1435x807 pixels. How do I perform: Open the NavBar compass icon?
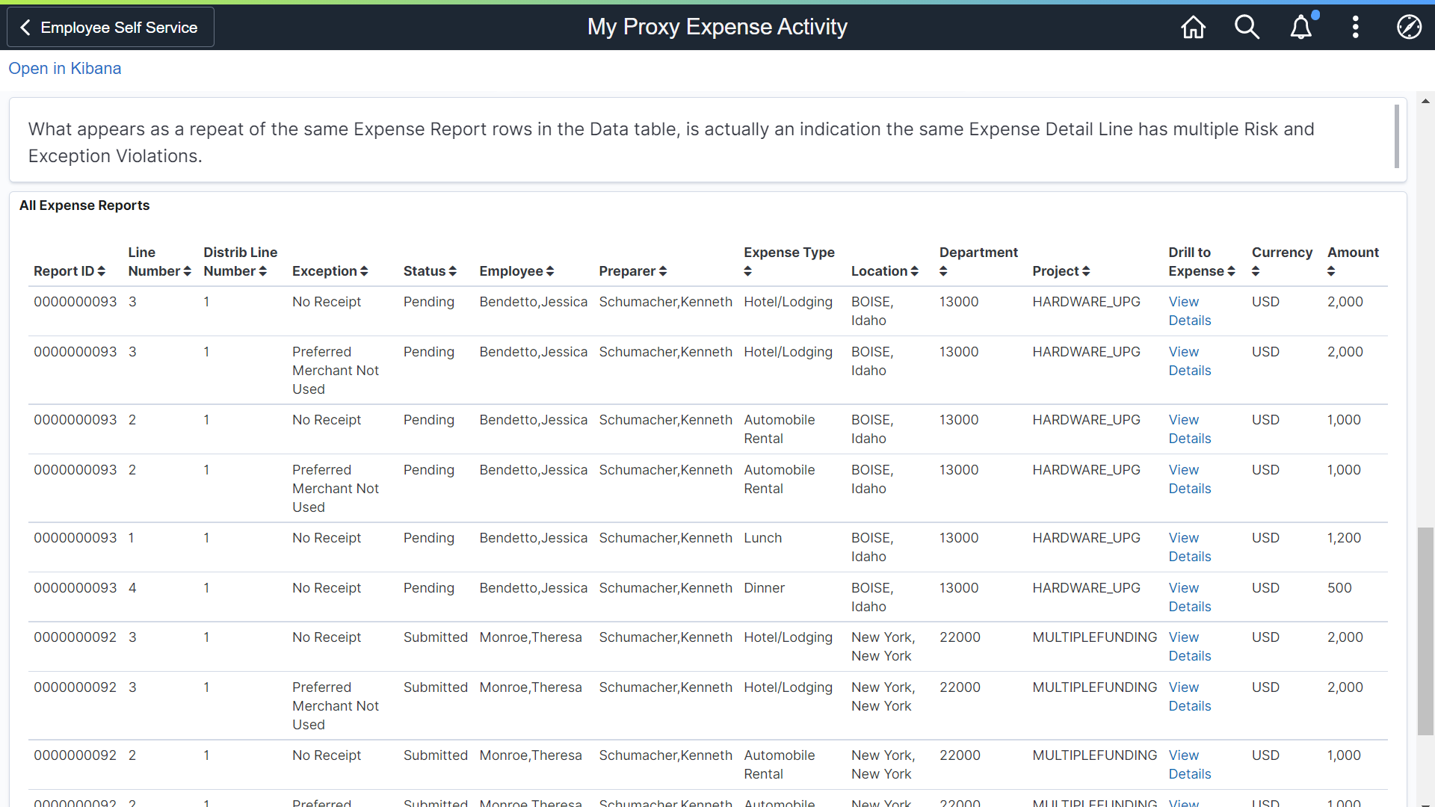click(1409, 28)
